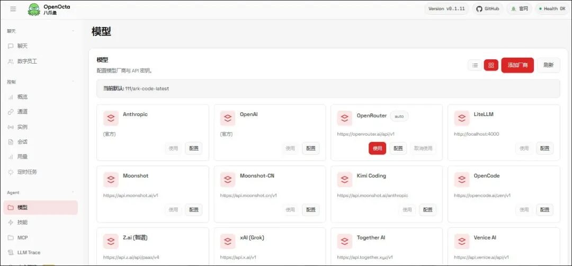
Task: Click 使用 on the OpenAI card
Action: coord(290,148)
